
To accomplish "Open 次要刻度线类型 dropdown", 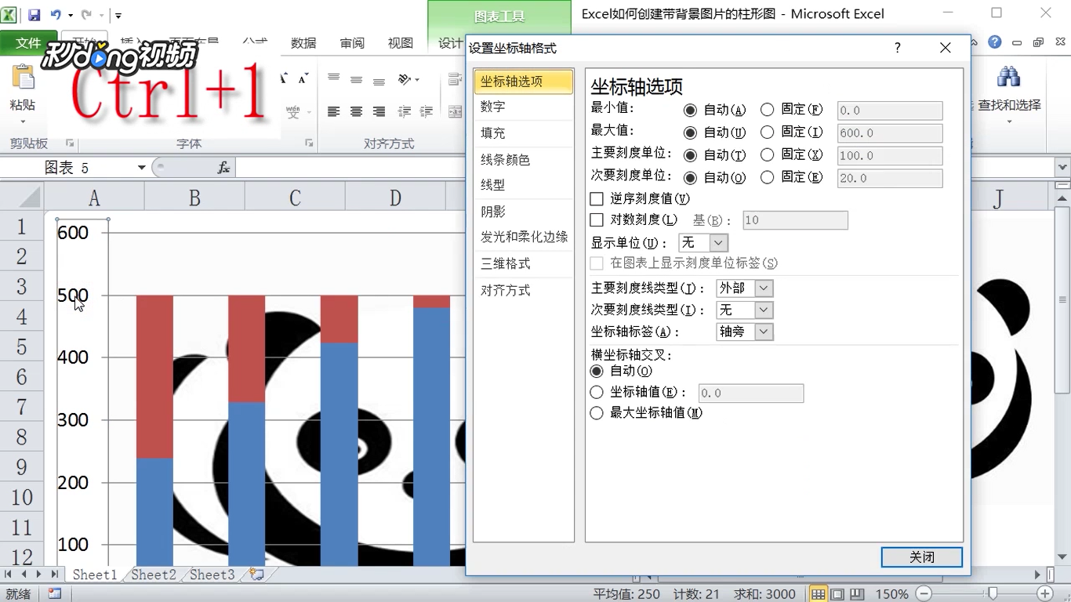I will (x=764, y=310).
